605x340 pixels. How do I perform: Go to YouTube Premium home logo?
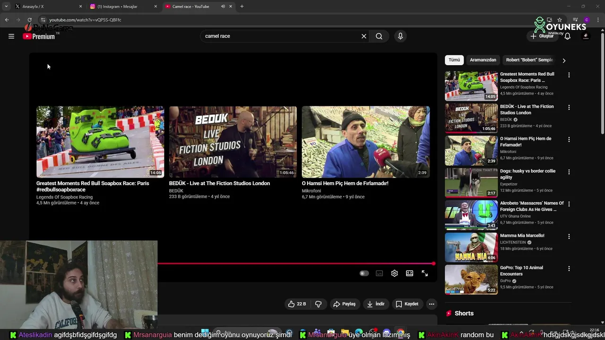click(x=39, y=36)
